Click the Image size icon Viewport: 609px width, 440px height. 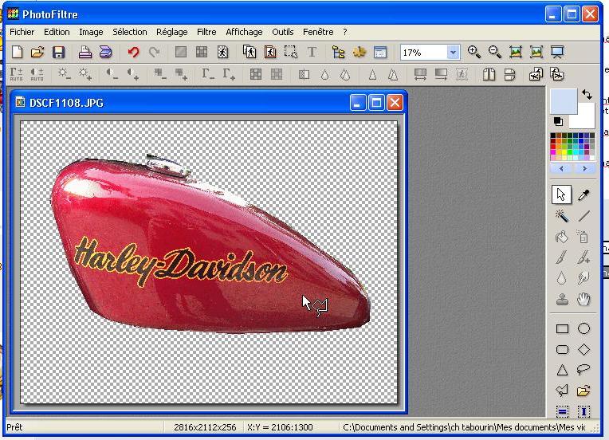(249, 52)
